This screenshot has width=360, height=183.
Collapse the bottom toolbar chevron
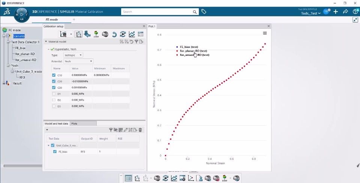[121, 176]
